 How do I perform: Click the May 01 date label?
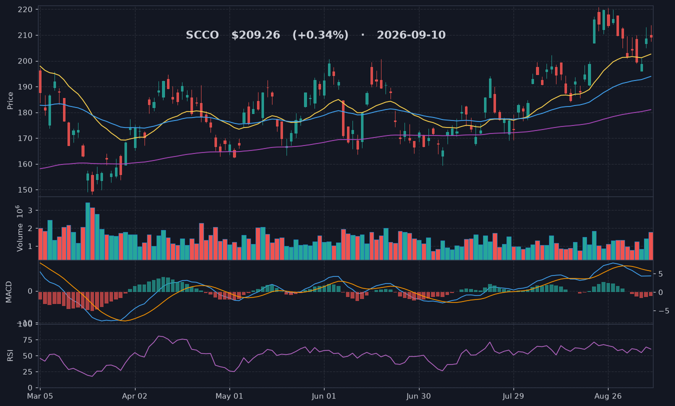(229, 396)
